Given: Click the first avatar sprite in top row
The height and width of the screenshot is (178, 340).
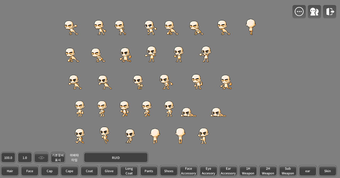Looking at the screenshot, I should tap(71, 28).
